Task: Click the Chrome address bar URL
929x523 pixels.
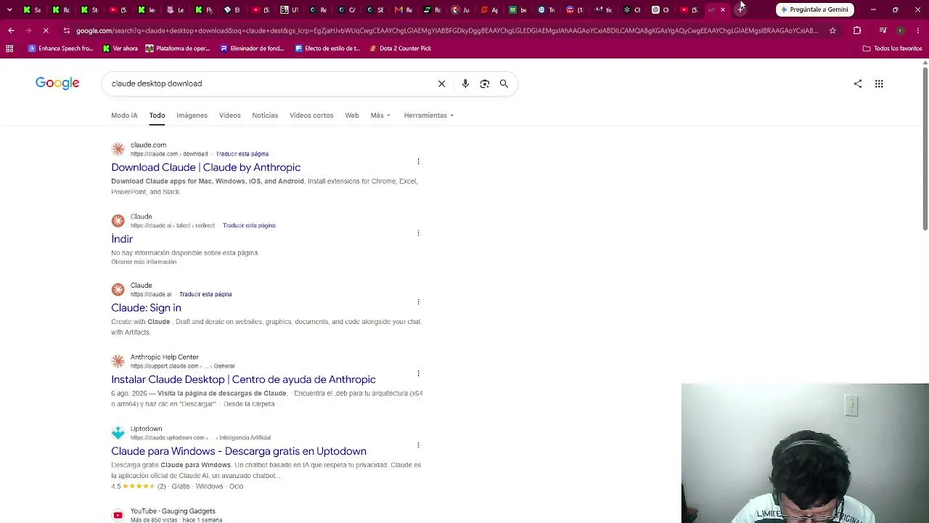Action: [x=446, y=31]
